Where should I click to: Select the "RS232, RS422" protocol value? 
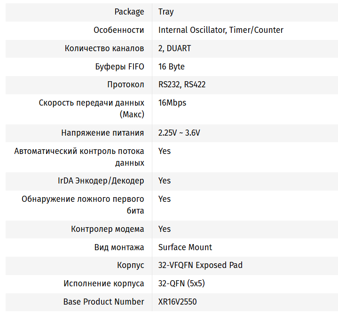pos(181,85)
